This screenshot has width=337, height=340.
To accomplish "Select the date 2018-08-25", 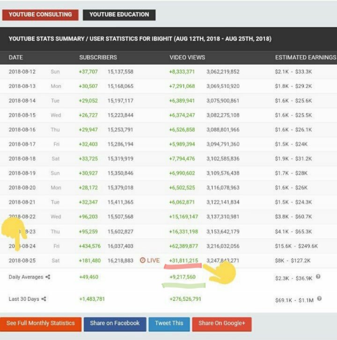I will point(22,260).
